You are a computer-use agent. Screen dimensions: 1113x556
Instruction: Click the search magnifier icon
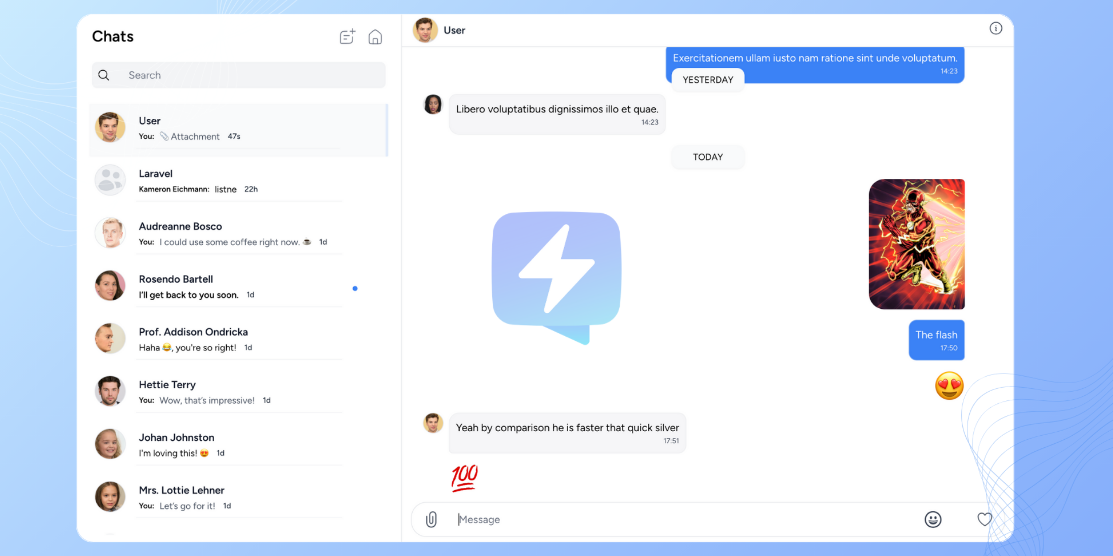point(104,74)
